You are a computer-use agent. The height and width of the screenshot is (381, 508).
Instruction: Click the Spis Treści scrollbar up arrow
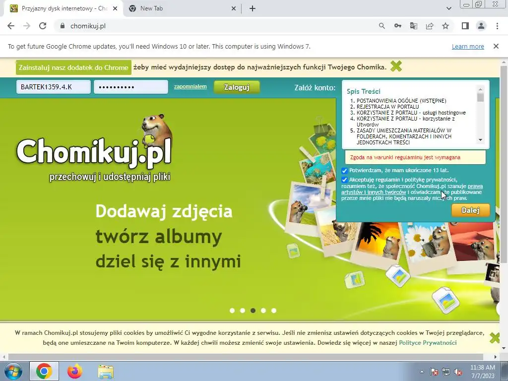tap(480, 89)
